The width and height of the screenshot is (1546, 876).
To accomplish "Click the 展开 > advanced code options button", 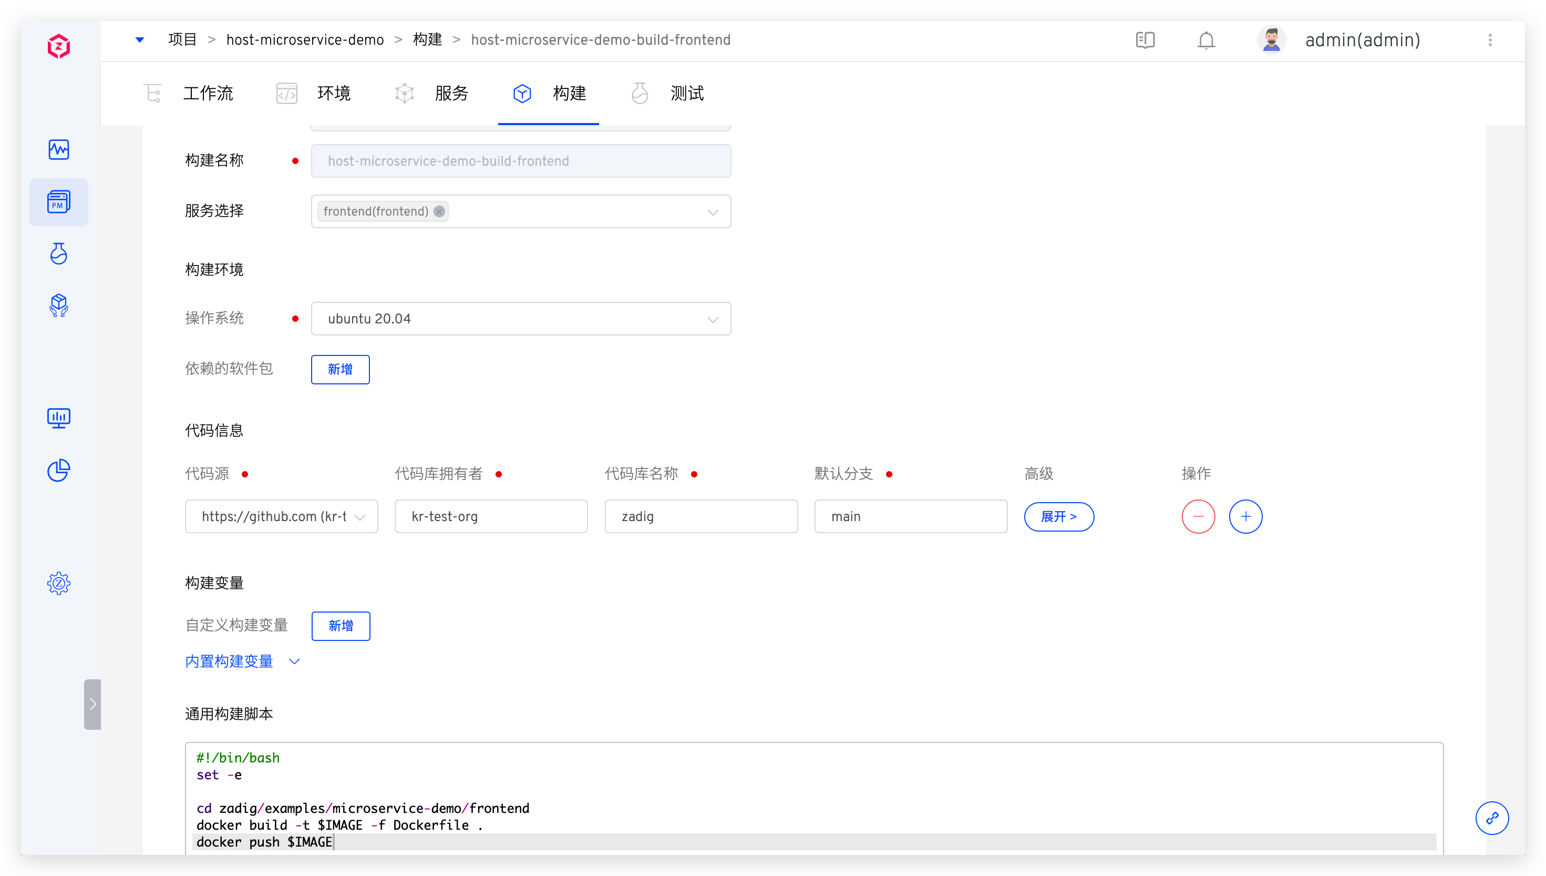I will 1059,516.
